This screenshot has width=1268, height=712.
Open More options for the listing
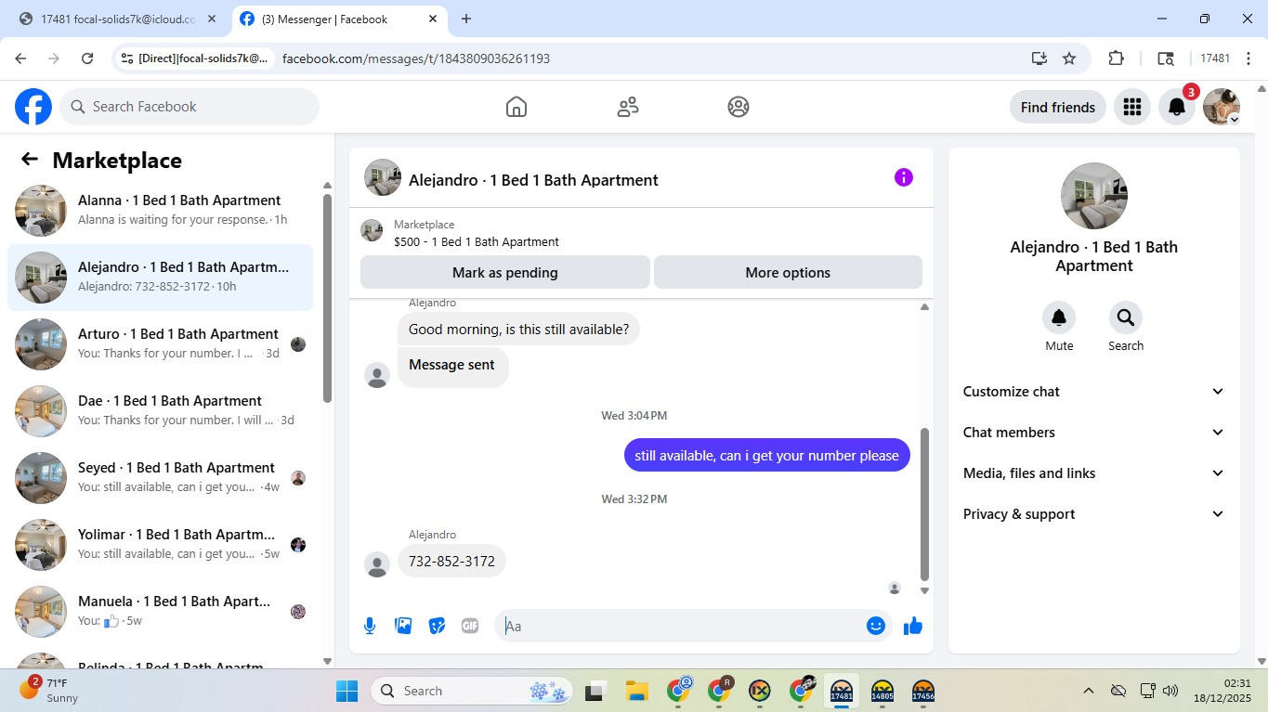click(788, 273)
